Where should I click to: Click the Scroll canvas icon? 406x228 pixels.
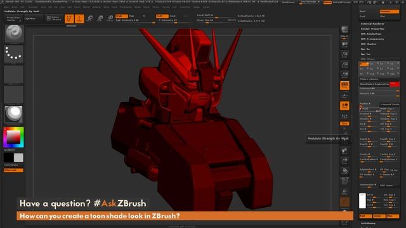(344, 44)
